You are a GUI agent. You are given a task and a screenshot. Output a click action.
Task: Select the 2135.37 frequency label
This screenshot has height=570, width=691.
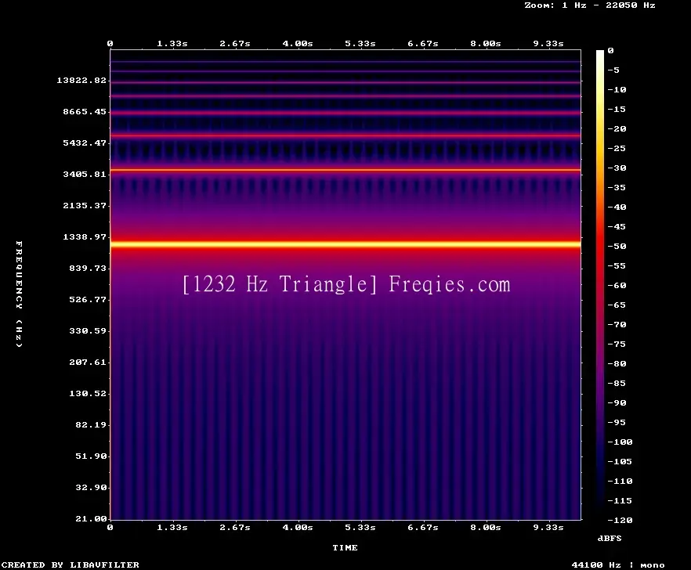[85, 205]
